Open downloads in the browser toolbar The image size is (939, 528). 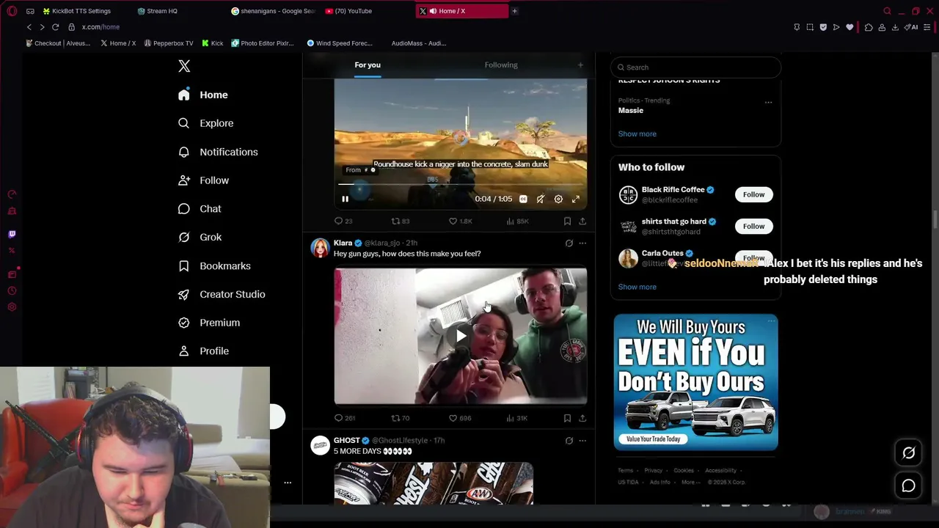pyautogui.click(x=895, y=27)
